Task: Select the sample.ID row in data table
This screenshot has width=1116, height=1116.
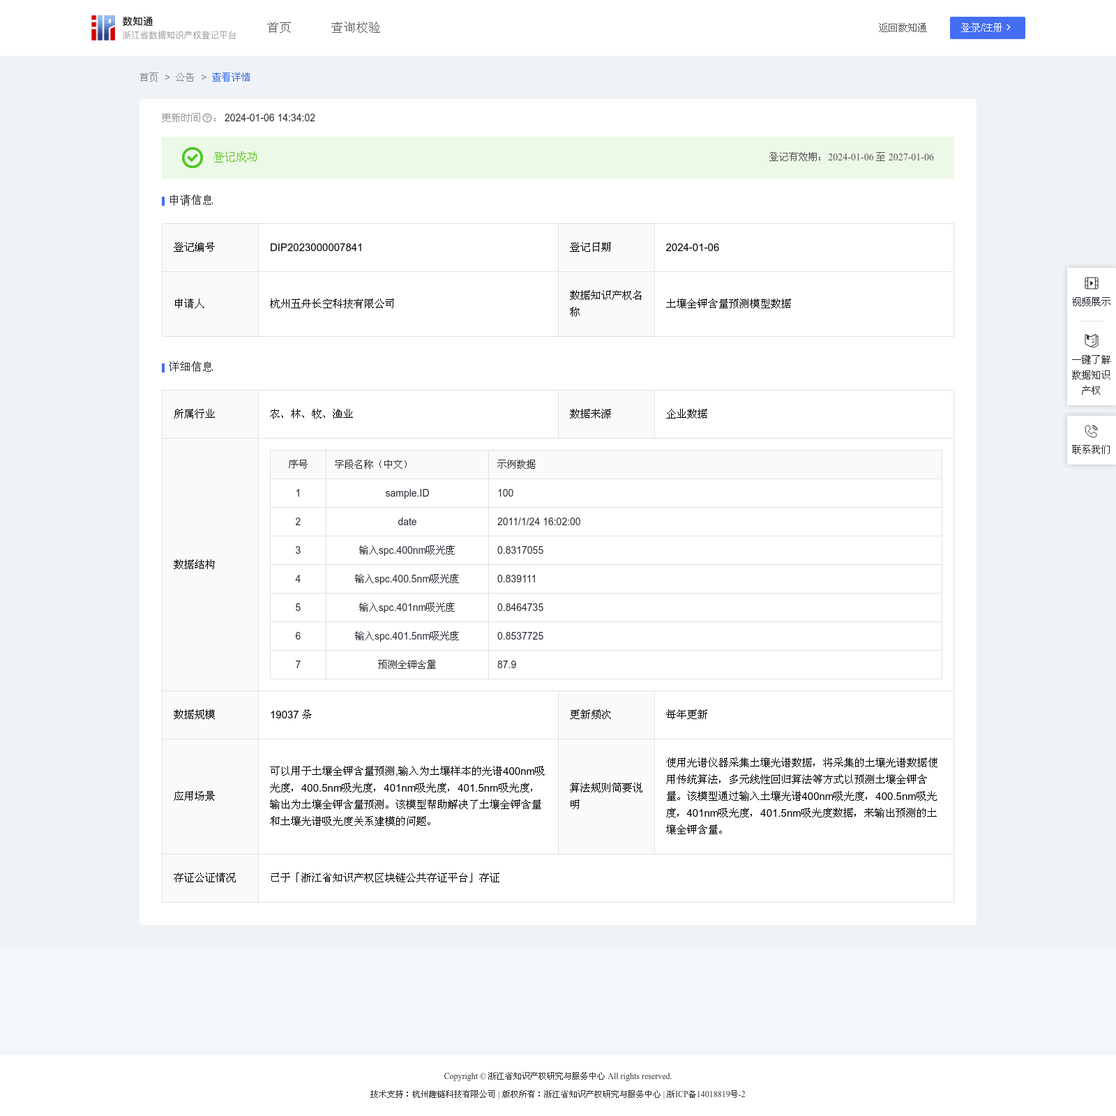Action: (x=407, y=493)
